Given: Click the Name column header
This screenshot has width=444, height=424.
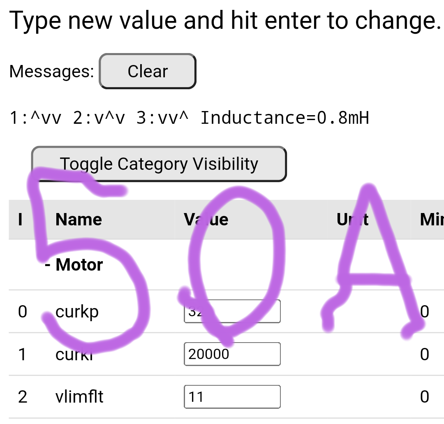Looking at the screenshot, I should (x=79, y=220).
